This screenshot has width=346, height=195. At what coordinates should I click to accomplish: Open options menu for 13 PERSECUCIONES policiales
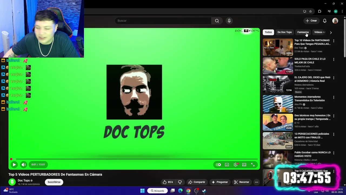[x=334, y=134]
